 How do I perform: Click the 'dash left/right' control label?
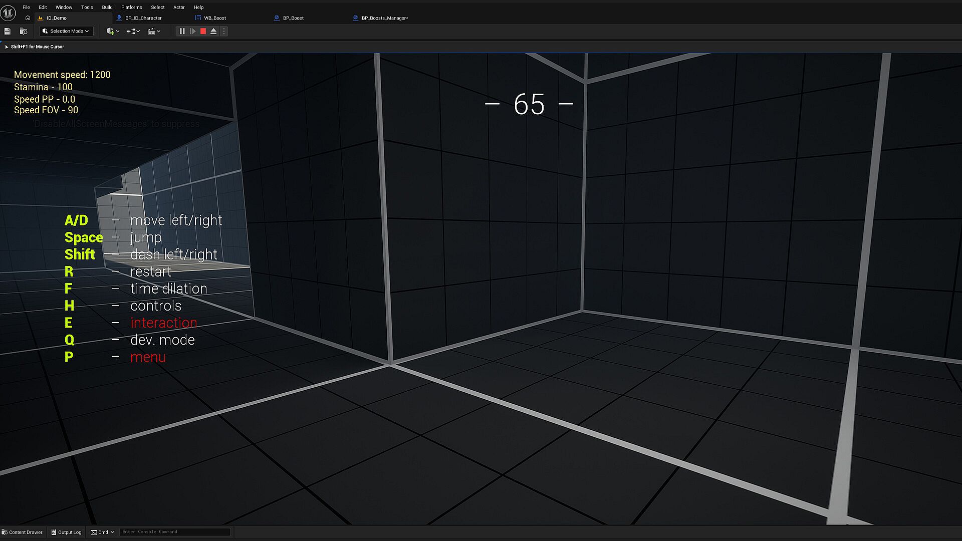[x=174, y=254]
